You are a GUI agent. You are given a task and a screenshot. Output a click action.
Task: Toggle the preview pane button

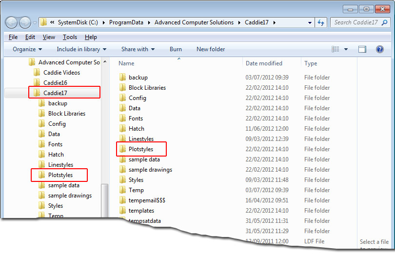[x=362, y=49]
